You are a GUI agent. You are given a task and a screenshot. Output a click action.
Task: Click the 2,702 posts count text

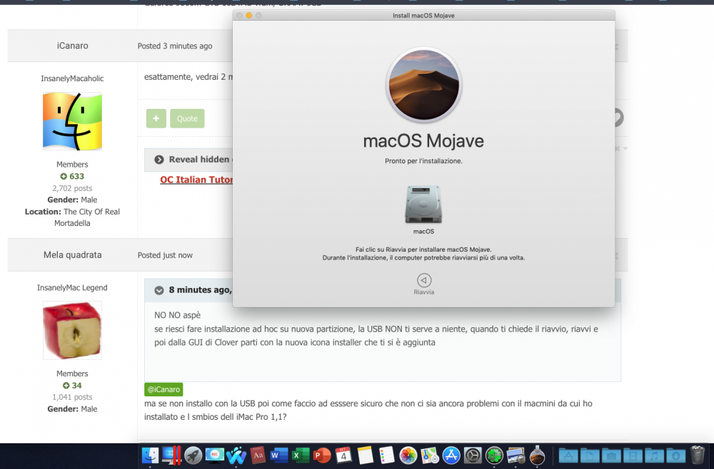coord(72,188)
